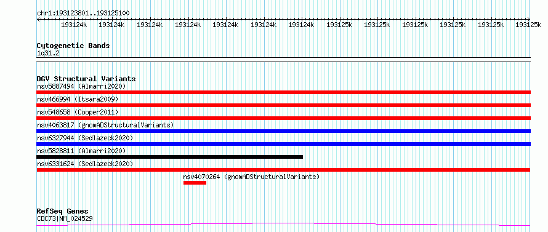The height and width of the screenshot is (232, 548).
Task: Click the magenta CDC73 gene line
Action: [x=284, y=224]
